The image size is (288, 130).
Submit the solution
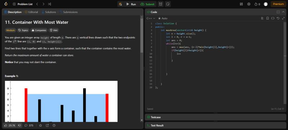148,4
